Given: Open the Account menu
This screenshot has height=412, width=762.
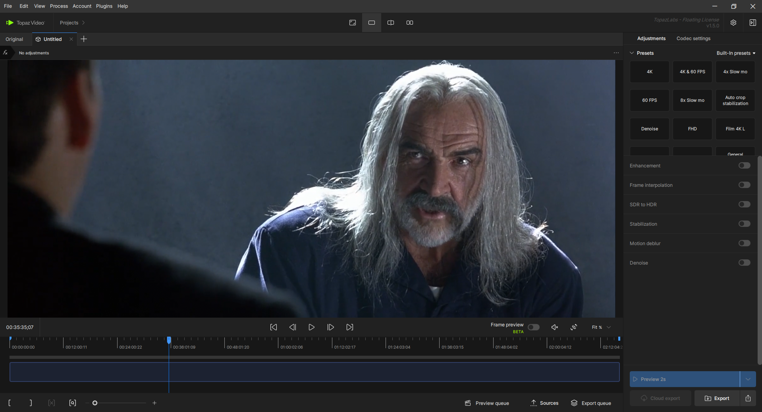Looking at the screenshot, I should (82, 6).
